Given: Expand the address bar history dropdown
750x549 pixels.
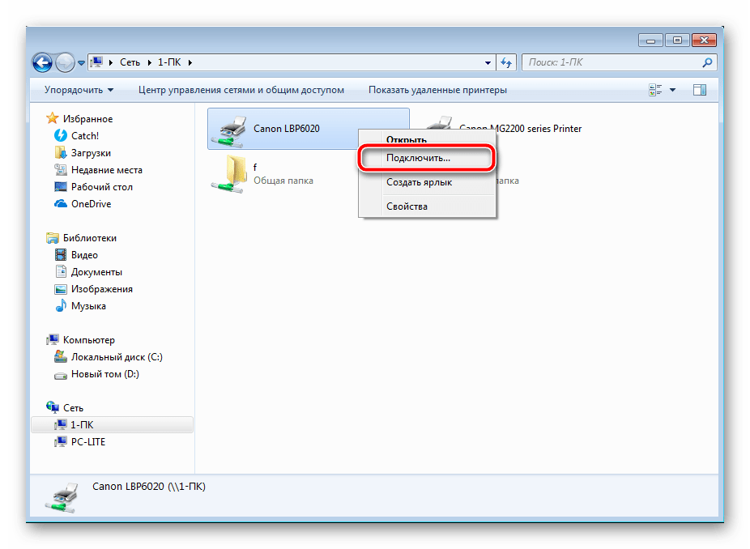Looking at the screenshot, I should [x=488, y=62].
